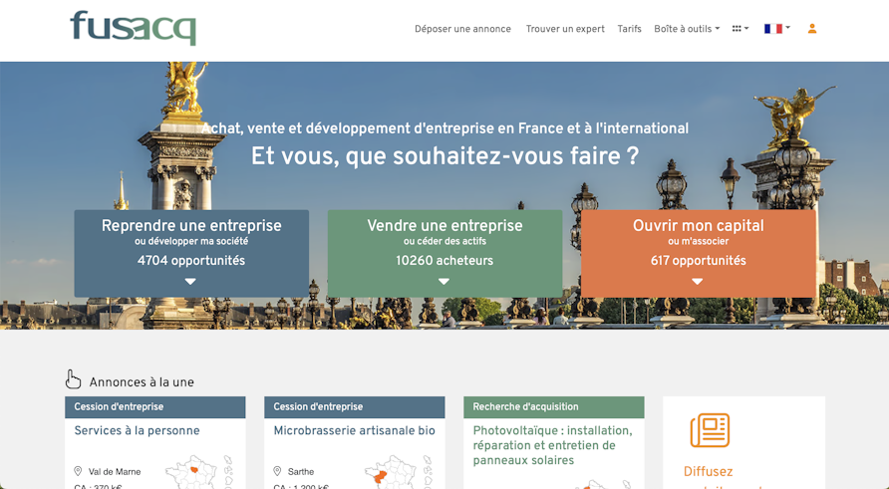Expand arrow under 10260 acheteurs
Image resolution: width=889 pixels, height=489 pixels.
(x=444, y=281)
